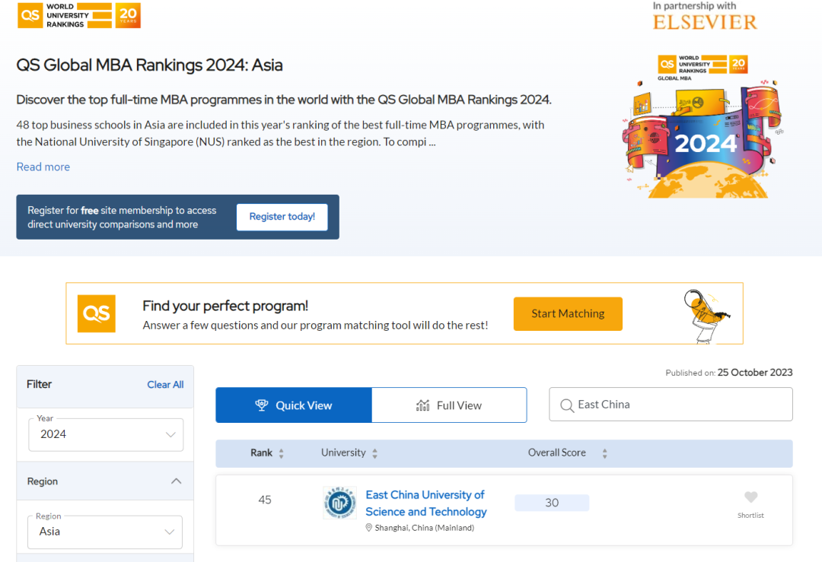Screen dimensions: 822x562
Task: Switch to the Quick View tab
Action: pos(294,405)
